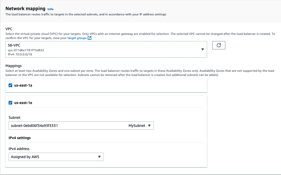
Task: Open the Info link beside Network mapping
Action: (50, 9)
